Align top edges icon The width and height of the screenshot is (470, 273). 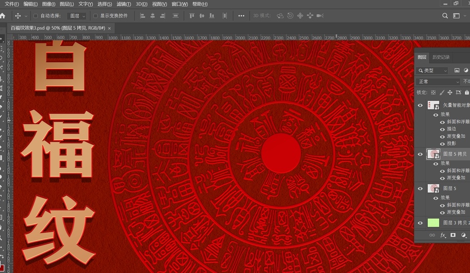(x=192, y=16)
